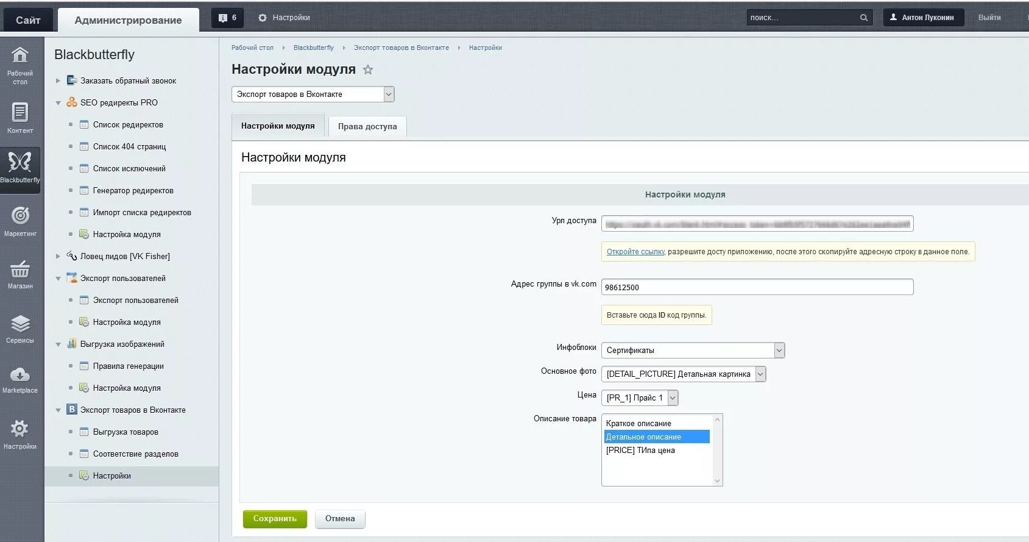Select the Администрирование top tab

click(128, 20)
